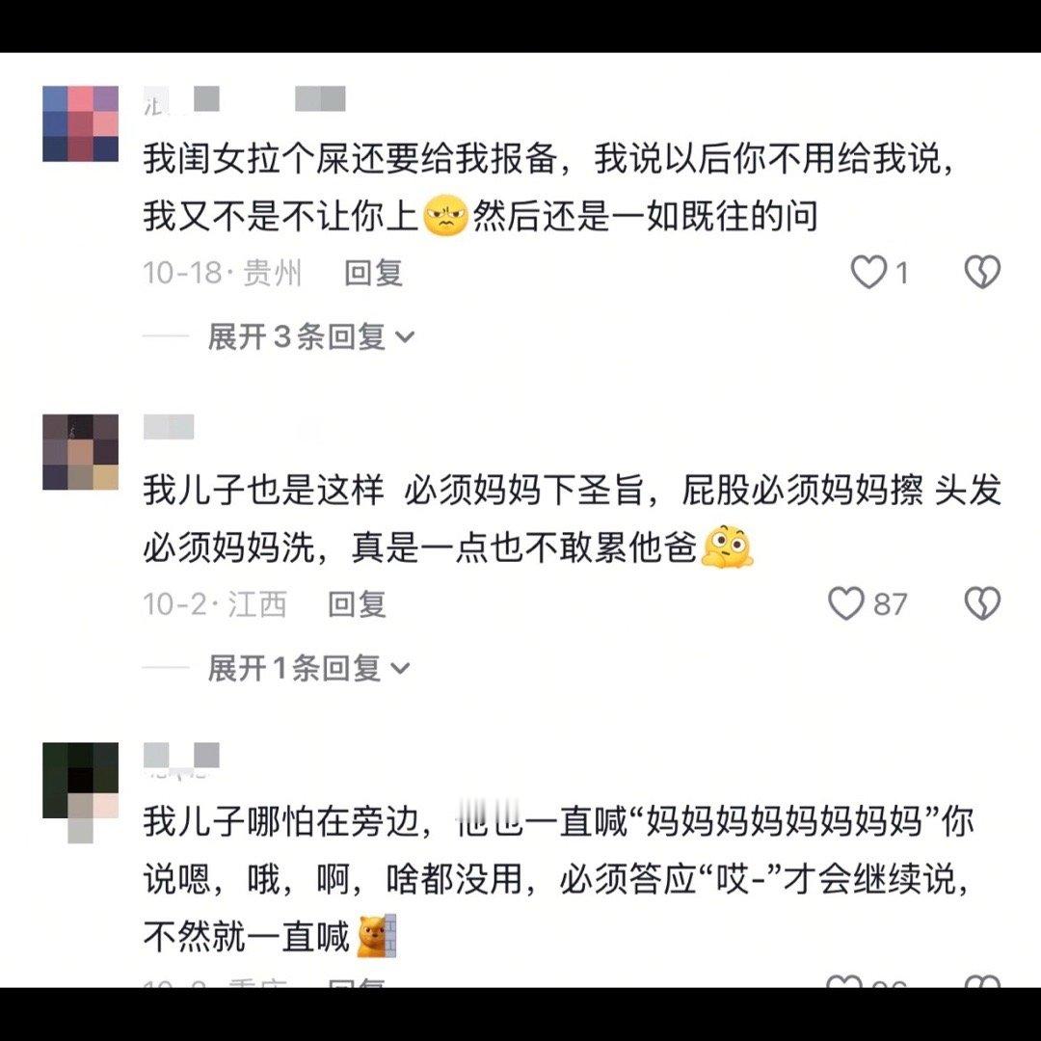Like the Jiangxi comment showing 87
The image size is (1041, 1041).
pyautogui.click(x=846, y=603)
